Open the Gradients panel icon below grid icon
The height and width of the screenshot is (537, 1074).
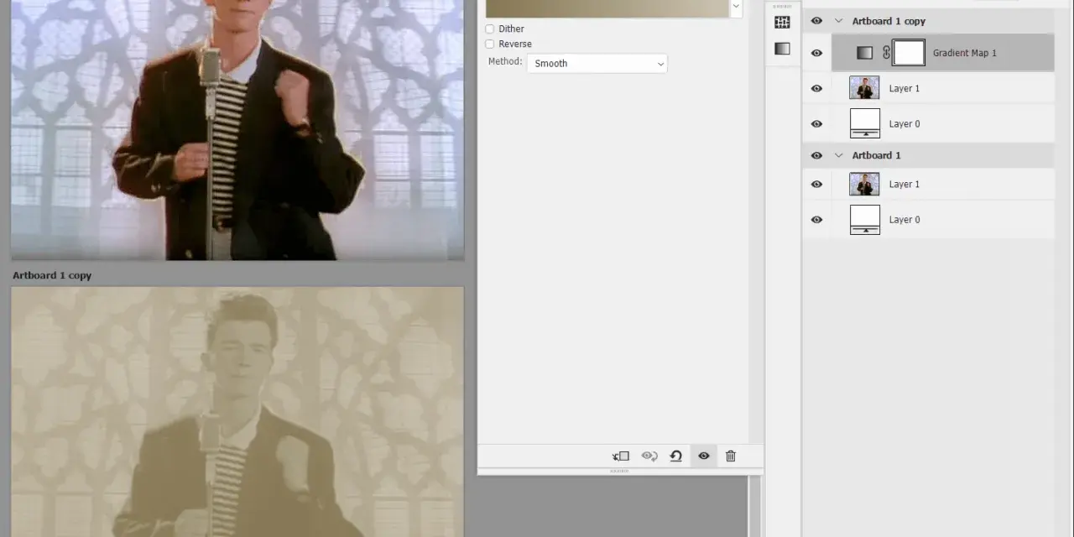pos(782,49)
